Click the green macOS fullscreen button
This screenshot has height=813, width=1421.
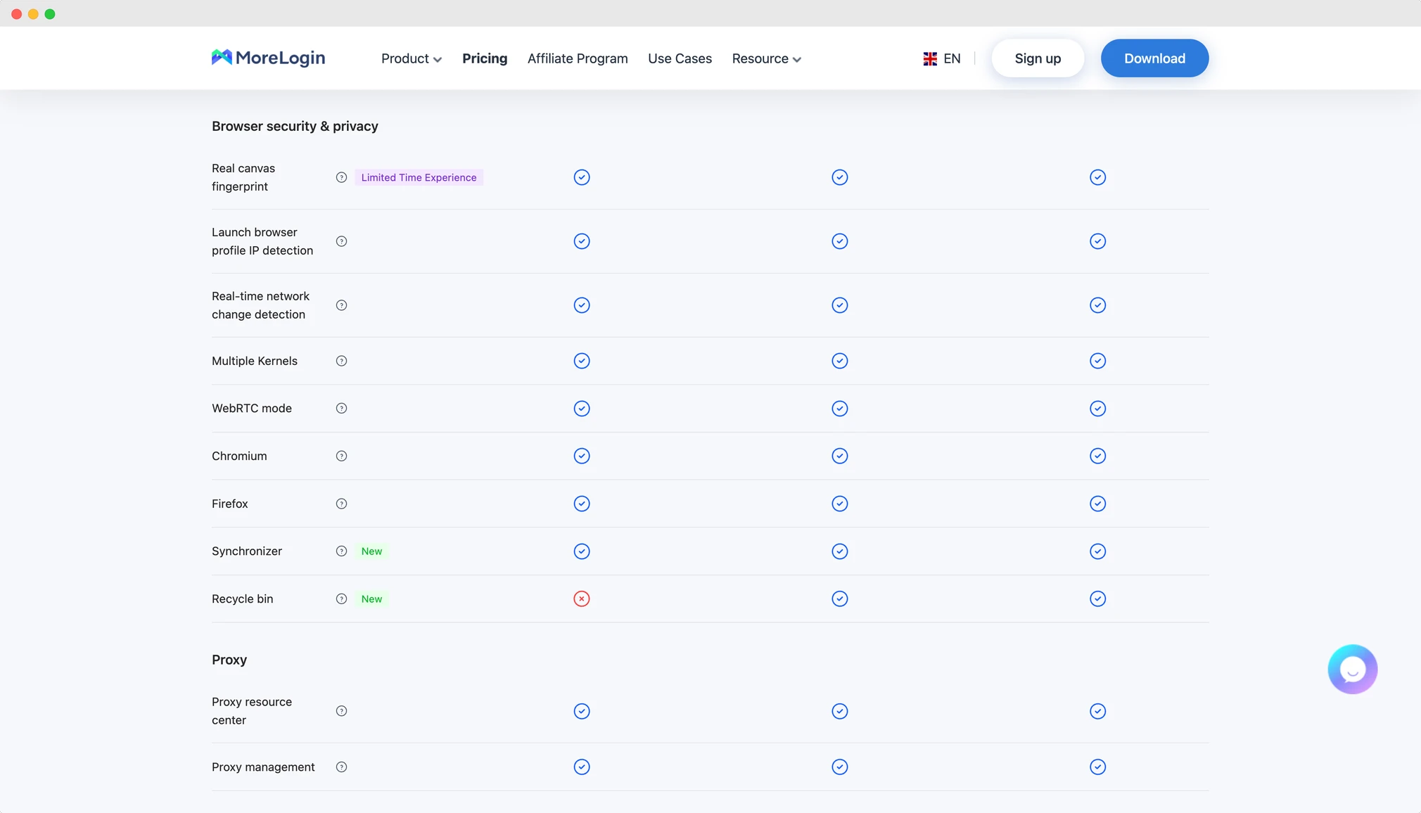(50, 13)
